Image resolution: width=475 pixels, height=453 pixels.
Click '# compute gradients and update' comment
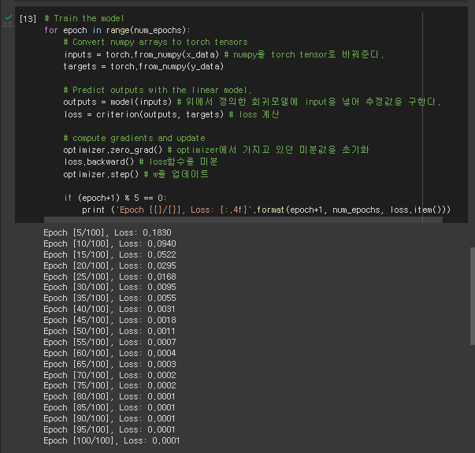click(134, 138)
